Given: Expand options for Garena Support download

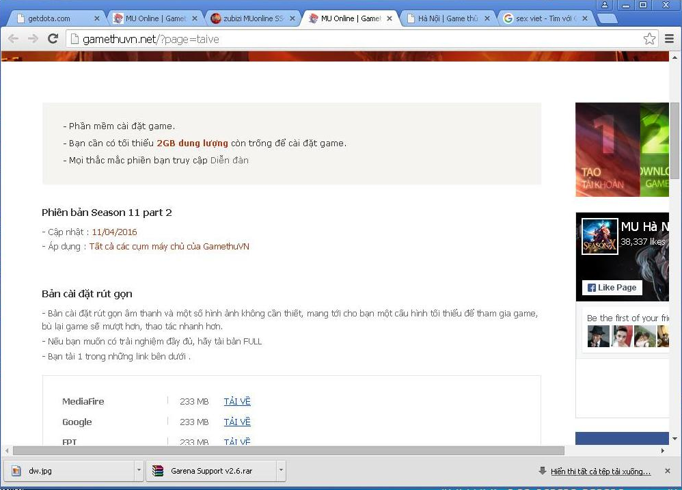Looking at the screenshot, I should (x=281, y=471).
